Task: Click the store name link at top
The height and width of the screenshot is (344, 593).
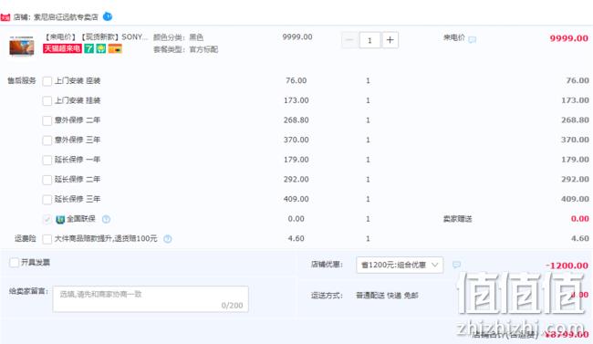Action: pos(66,17)
